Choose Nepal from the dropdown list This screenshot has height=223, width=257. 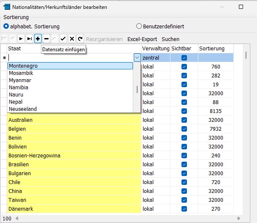[x=70, y=102]
